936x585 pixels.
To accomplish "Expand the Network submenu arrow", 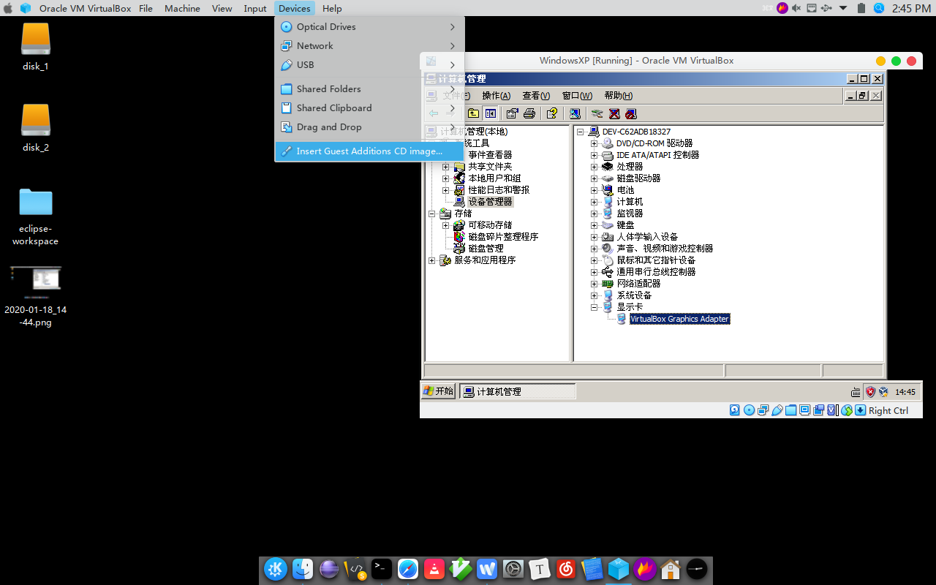I will (453, 46).
